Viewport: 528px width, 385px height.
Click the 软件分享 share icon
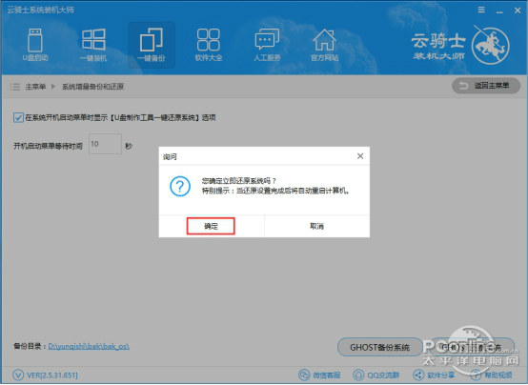(418, 375)
